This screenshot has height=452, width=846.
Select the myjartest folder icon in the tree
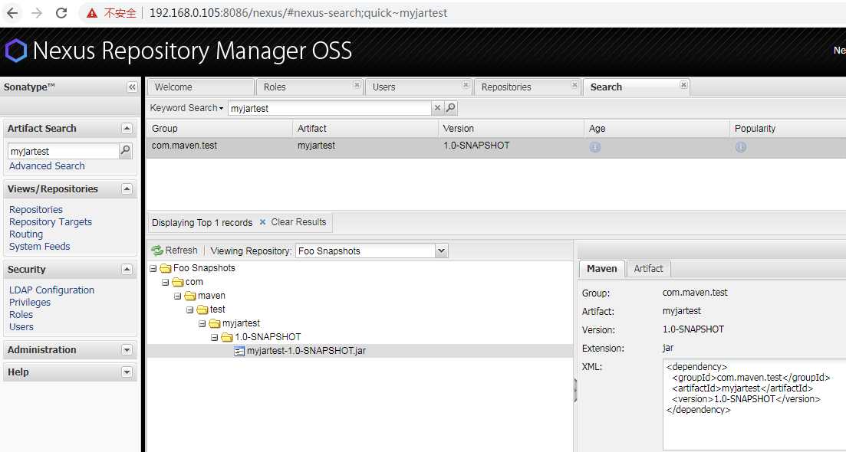[x=215, y=324]
